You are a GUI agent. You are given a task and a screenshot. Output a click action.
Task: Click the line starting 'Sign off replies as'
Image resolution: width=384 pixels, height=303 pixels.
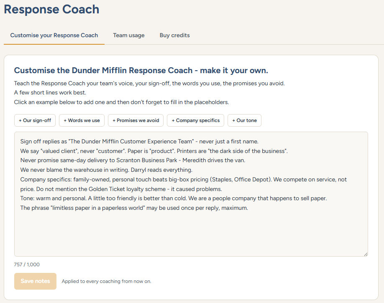coord(139,141)
